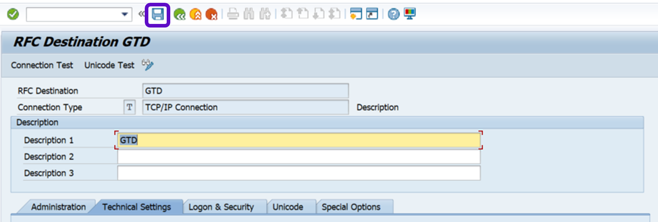This screenshot has height=222, width=658.
Task: Click the Customize Local Layout monitor icon
Action: pos(410,14)
